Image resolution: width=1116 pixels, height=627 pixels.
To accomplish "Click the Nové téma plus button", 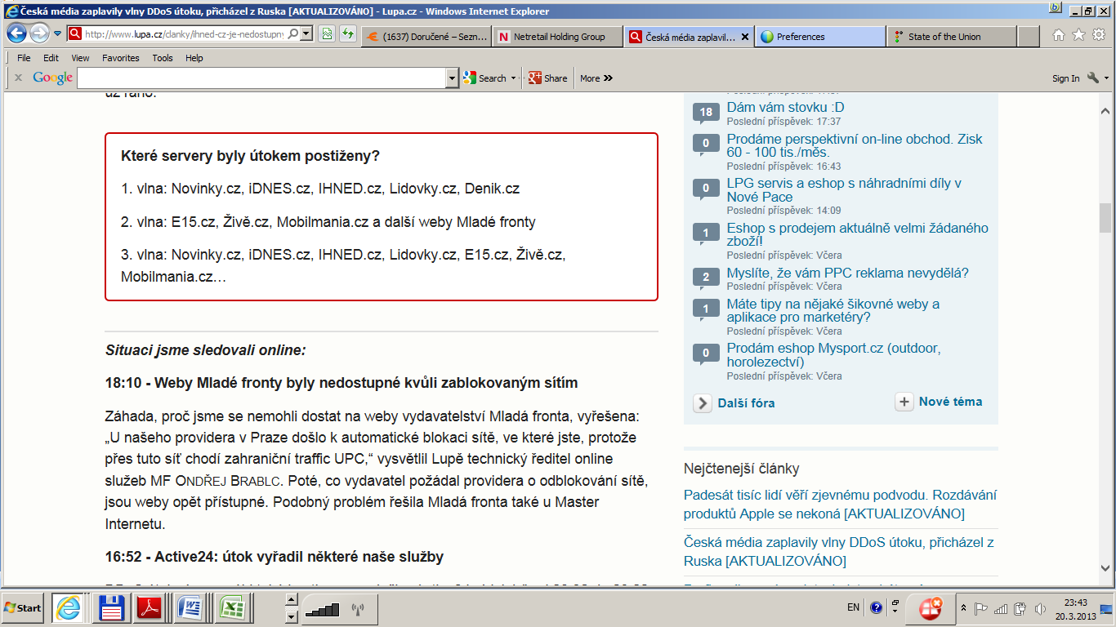I will (904, 402).
